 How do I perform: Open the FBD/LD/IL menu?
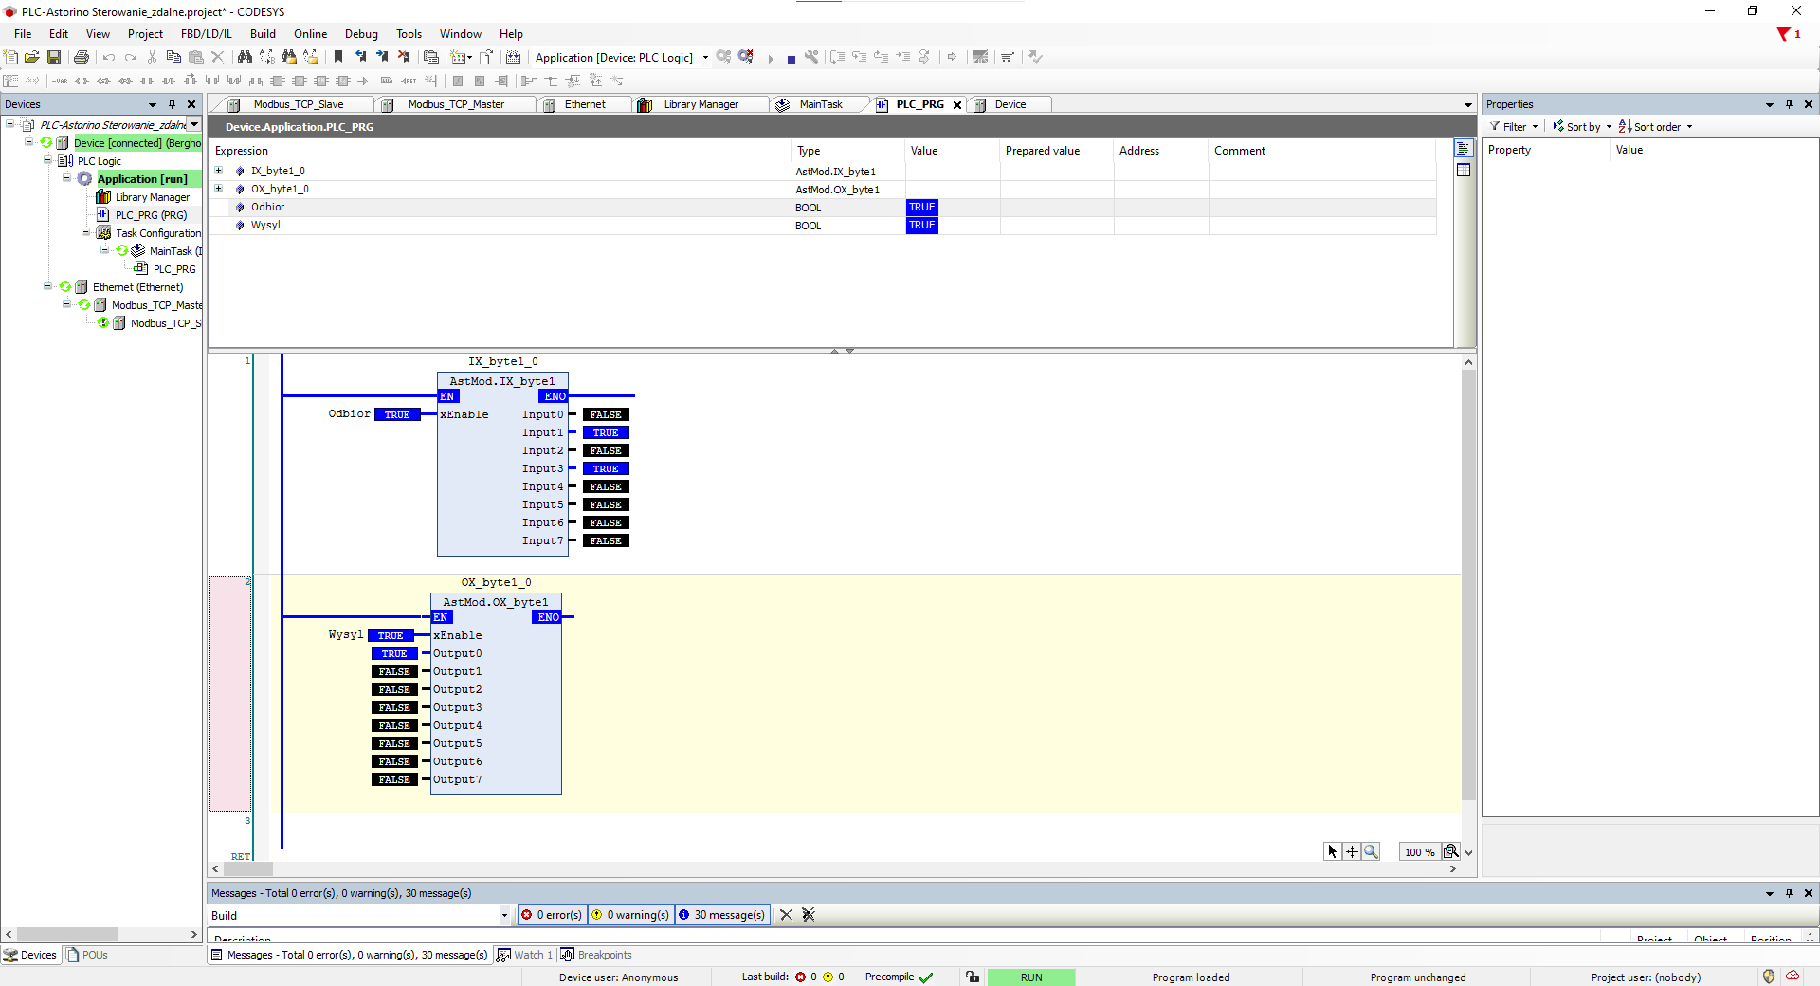[x=206, y=34]
